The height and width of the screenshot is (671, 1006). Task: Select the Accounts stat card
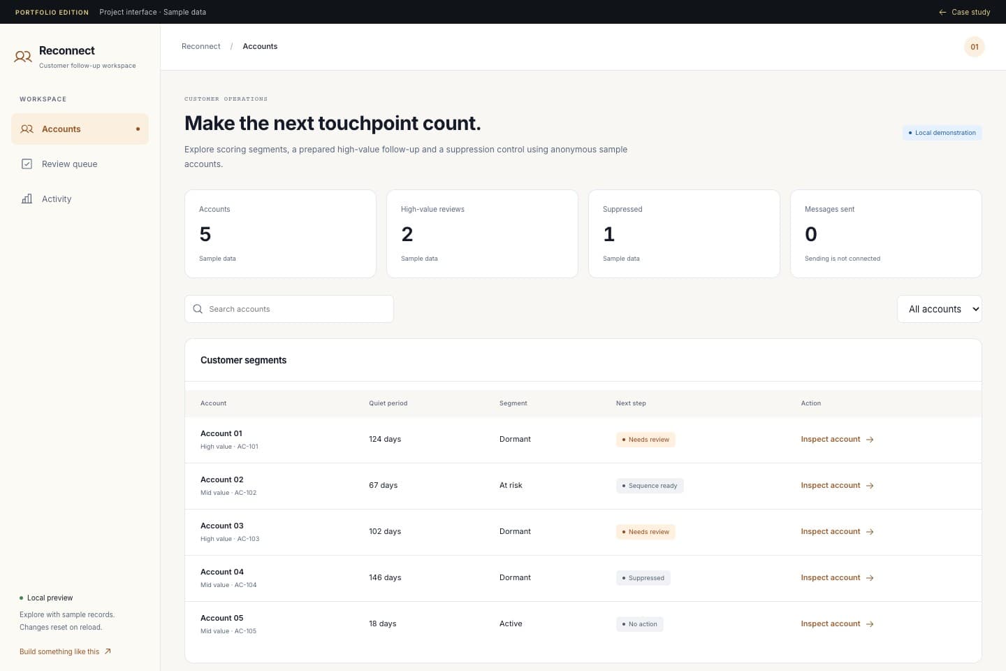[280, 234]
